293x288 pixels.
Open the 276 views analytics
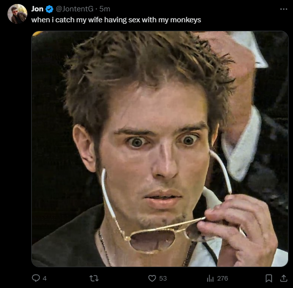222,278
